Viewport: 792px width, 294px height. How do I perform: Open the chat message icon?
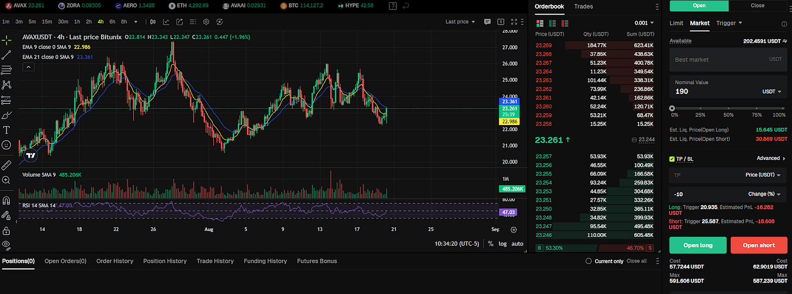pos(487,22)
